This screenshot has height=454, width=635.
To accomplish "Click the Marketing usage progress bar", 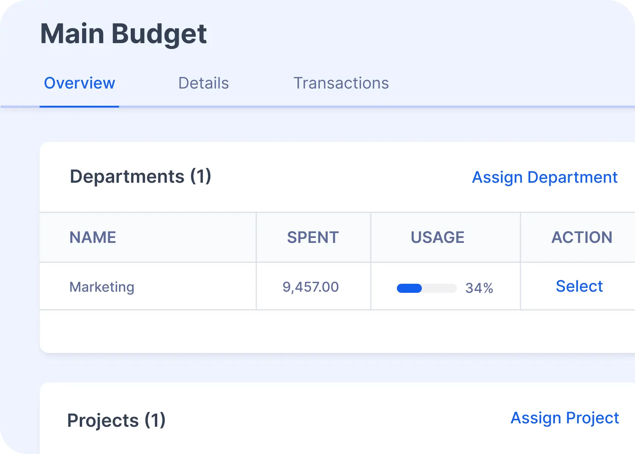I will point(427,288).
